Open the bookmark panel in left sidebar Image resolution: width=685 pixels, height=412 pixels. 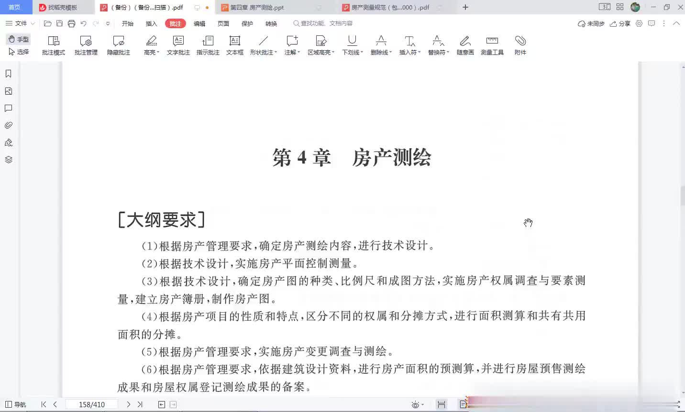[9, 74]
